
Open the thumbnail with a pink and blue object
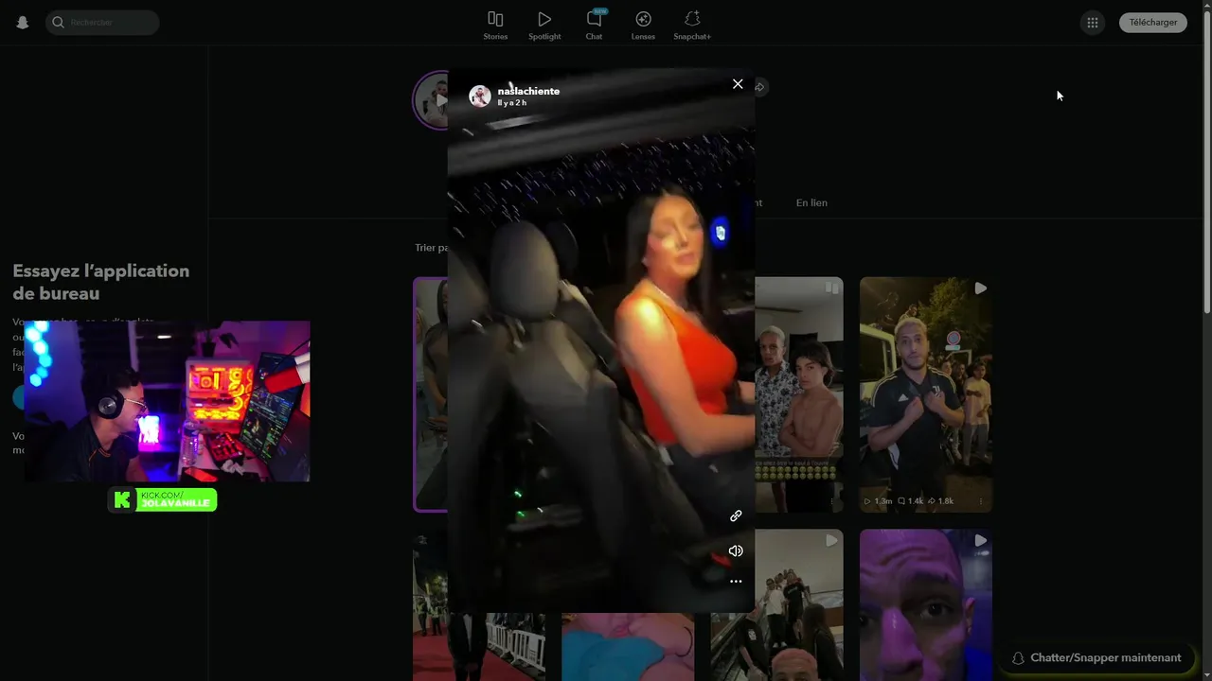pos(628,647)
